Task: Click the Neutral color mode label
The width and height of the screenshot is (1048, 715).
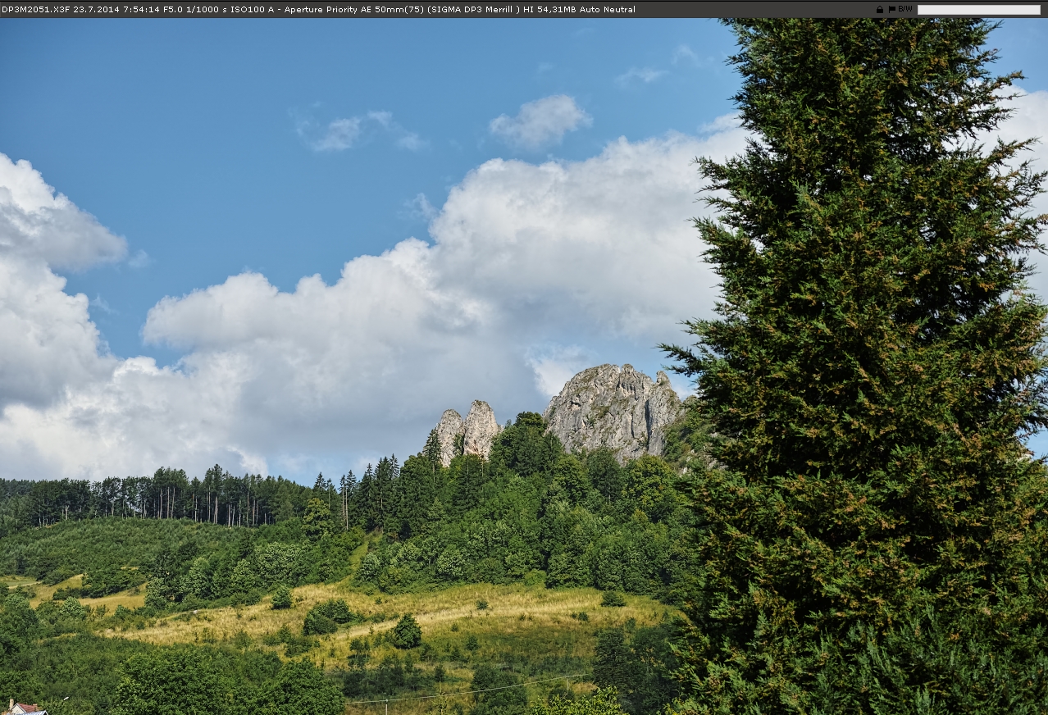Action: tap(620, 10)
